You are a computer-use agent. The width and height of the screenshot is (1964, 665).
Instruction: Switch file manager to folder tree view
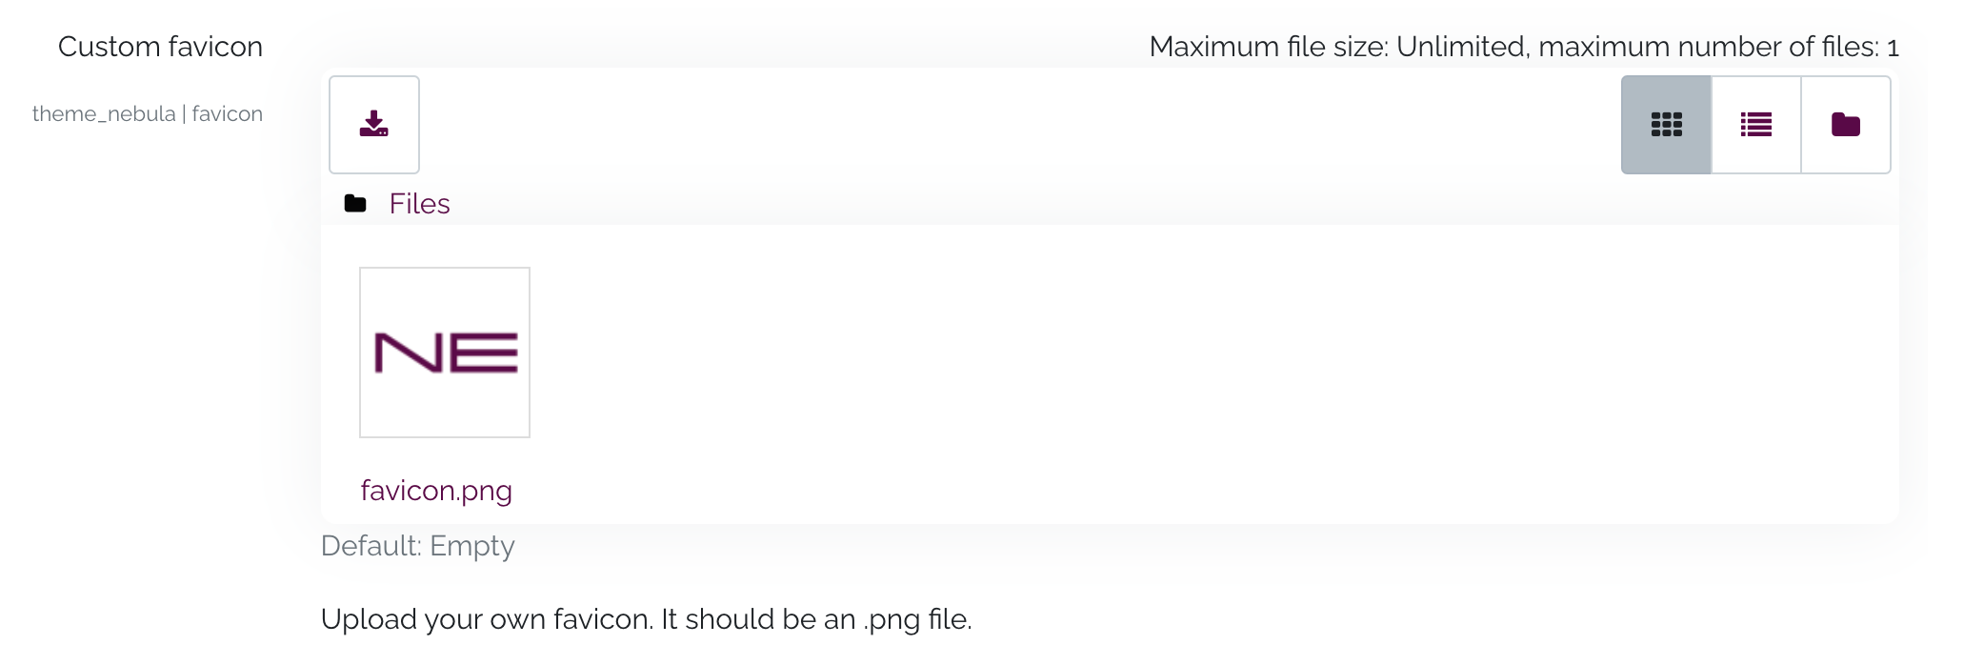coord(1845,125)
